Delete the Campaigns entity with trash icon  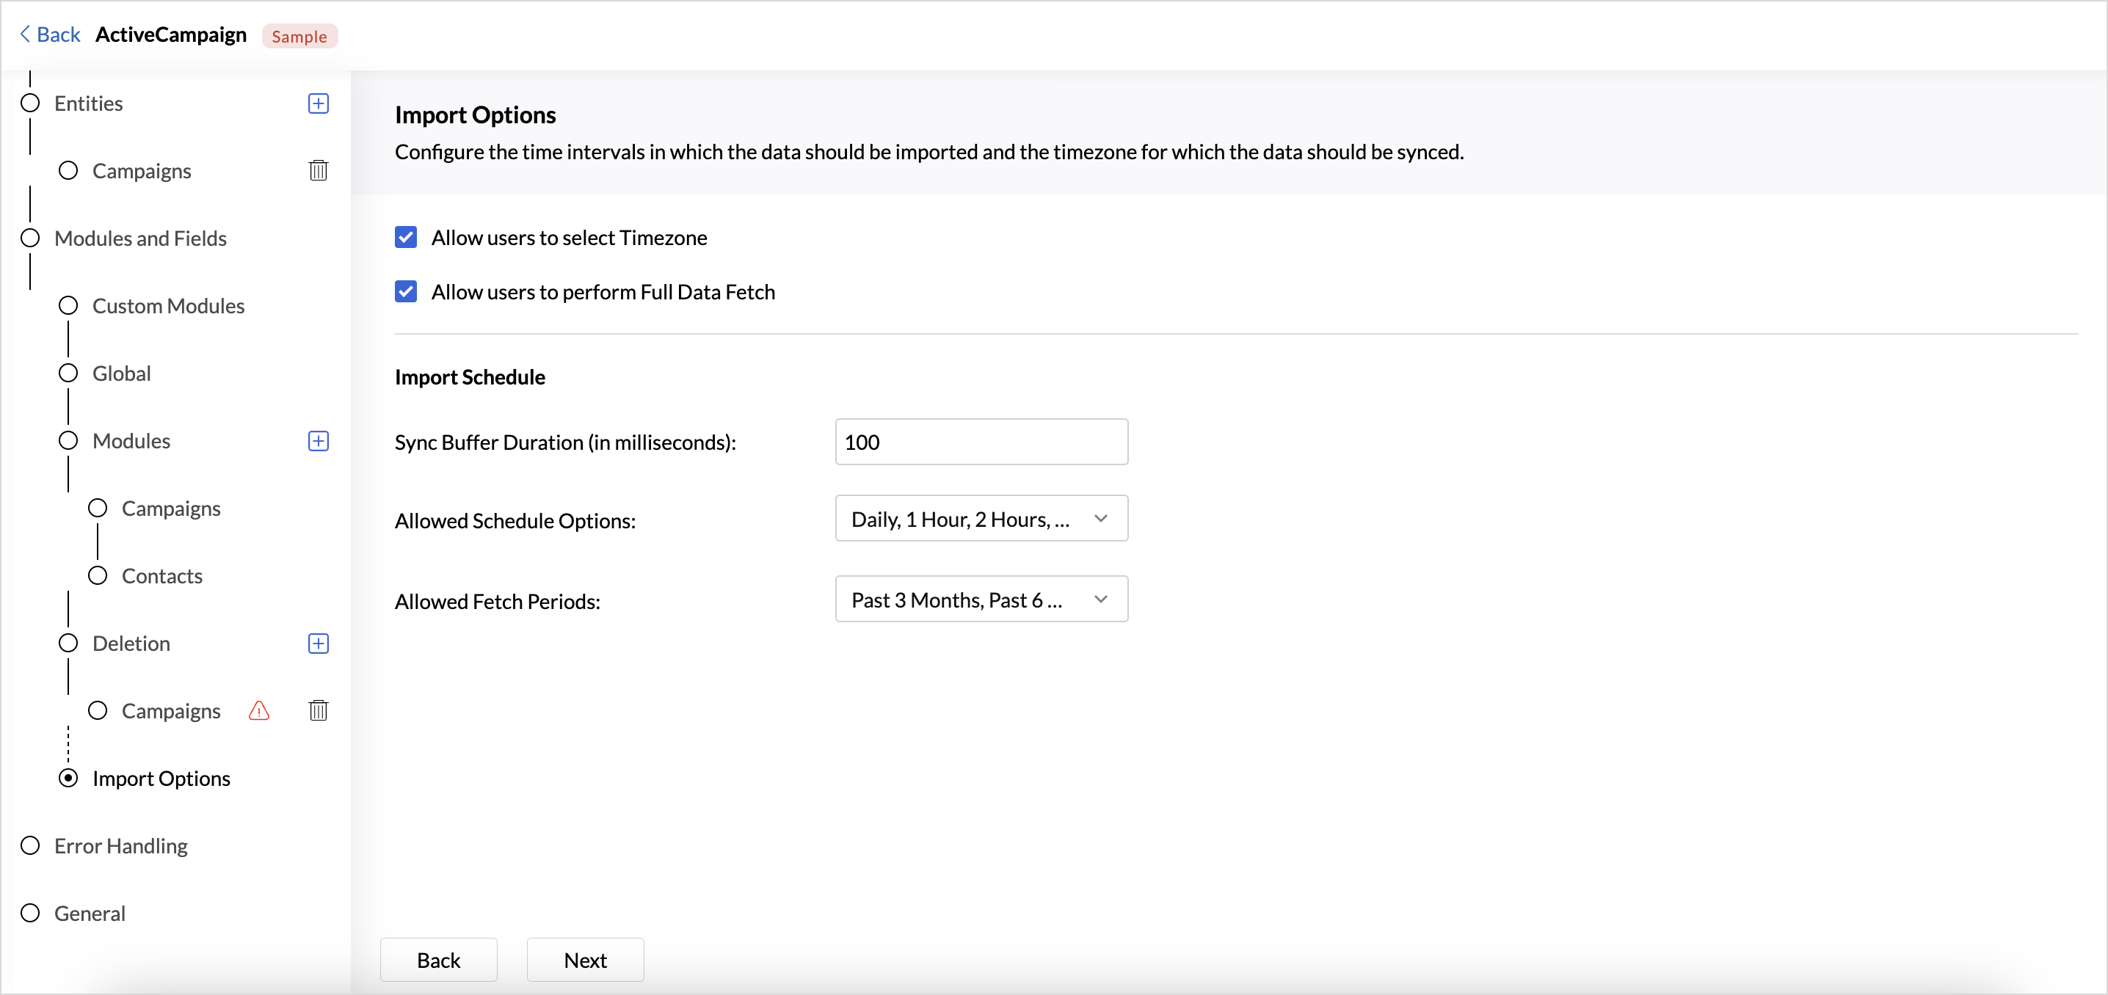319,170
